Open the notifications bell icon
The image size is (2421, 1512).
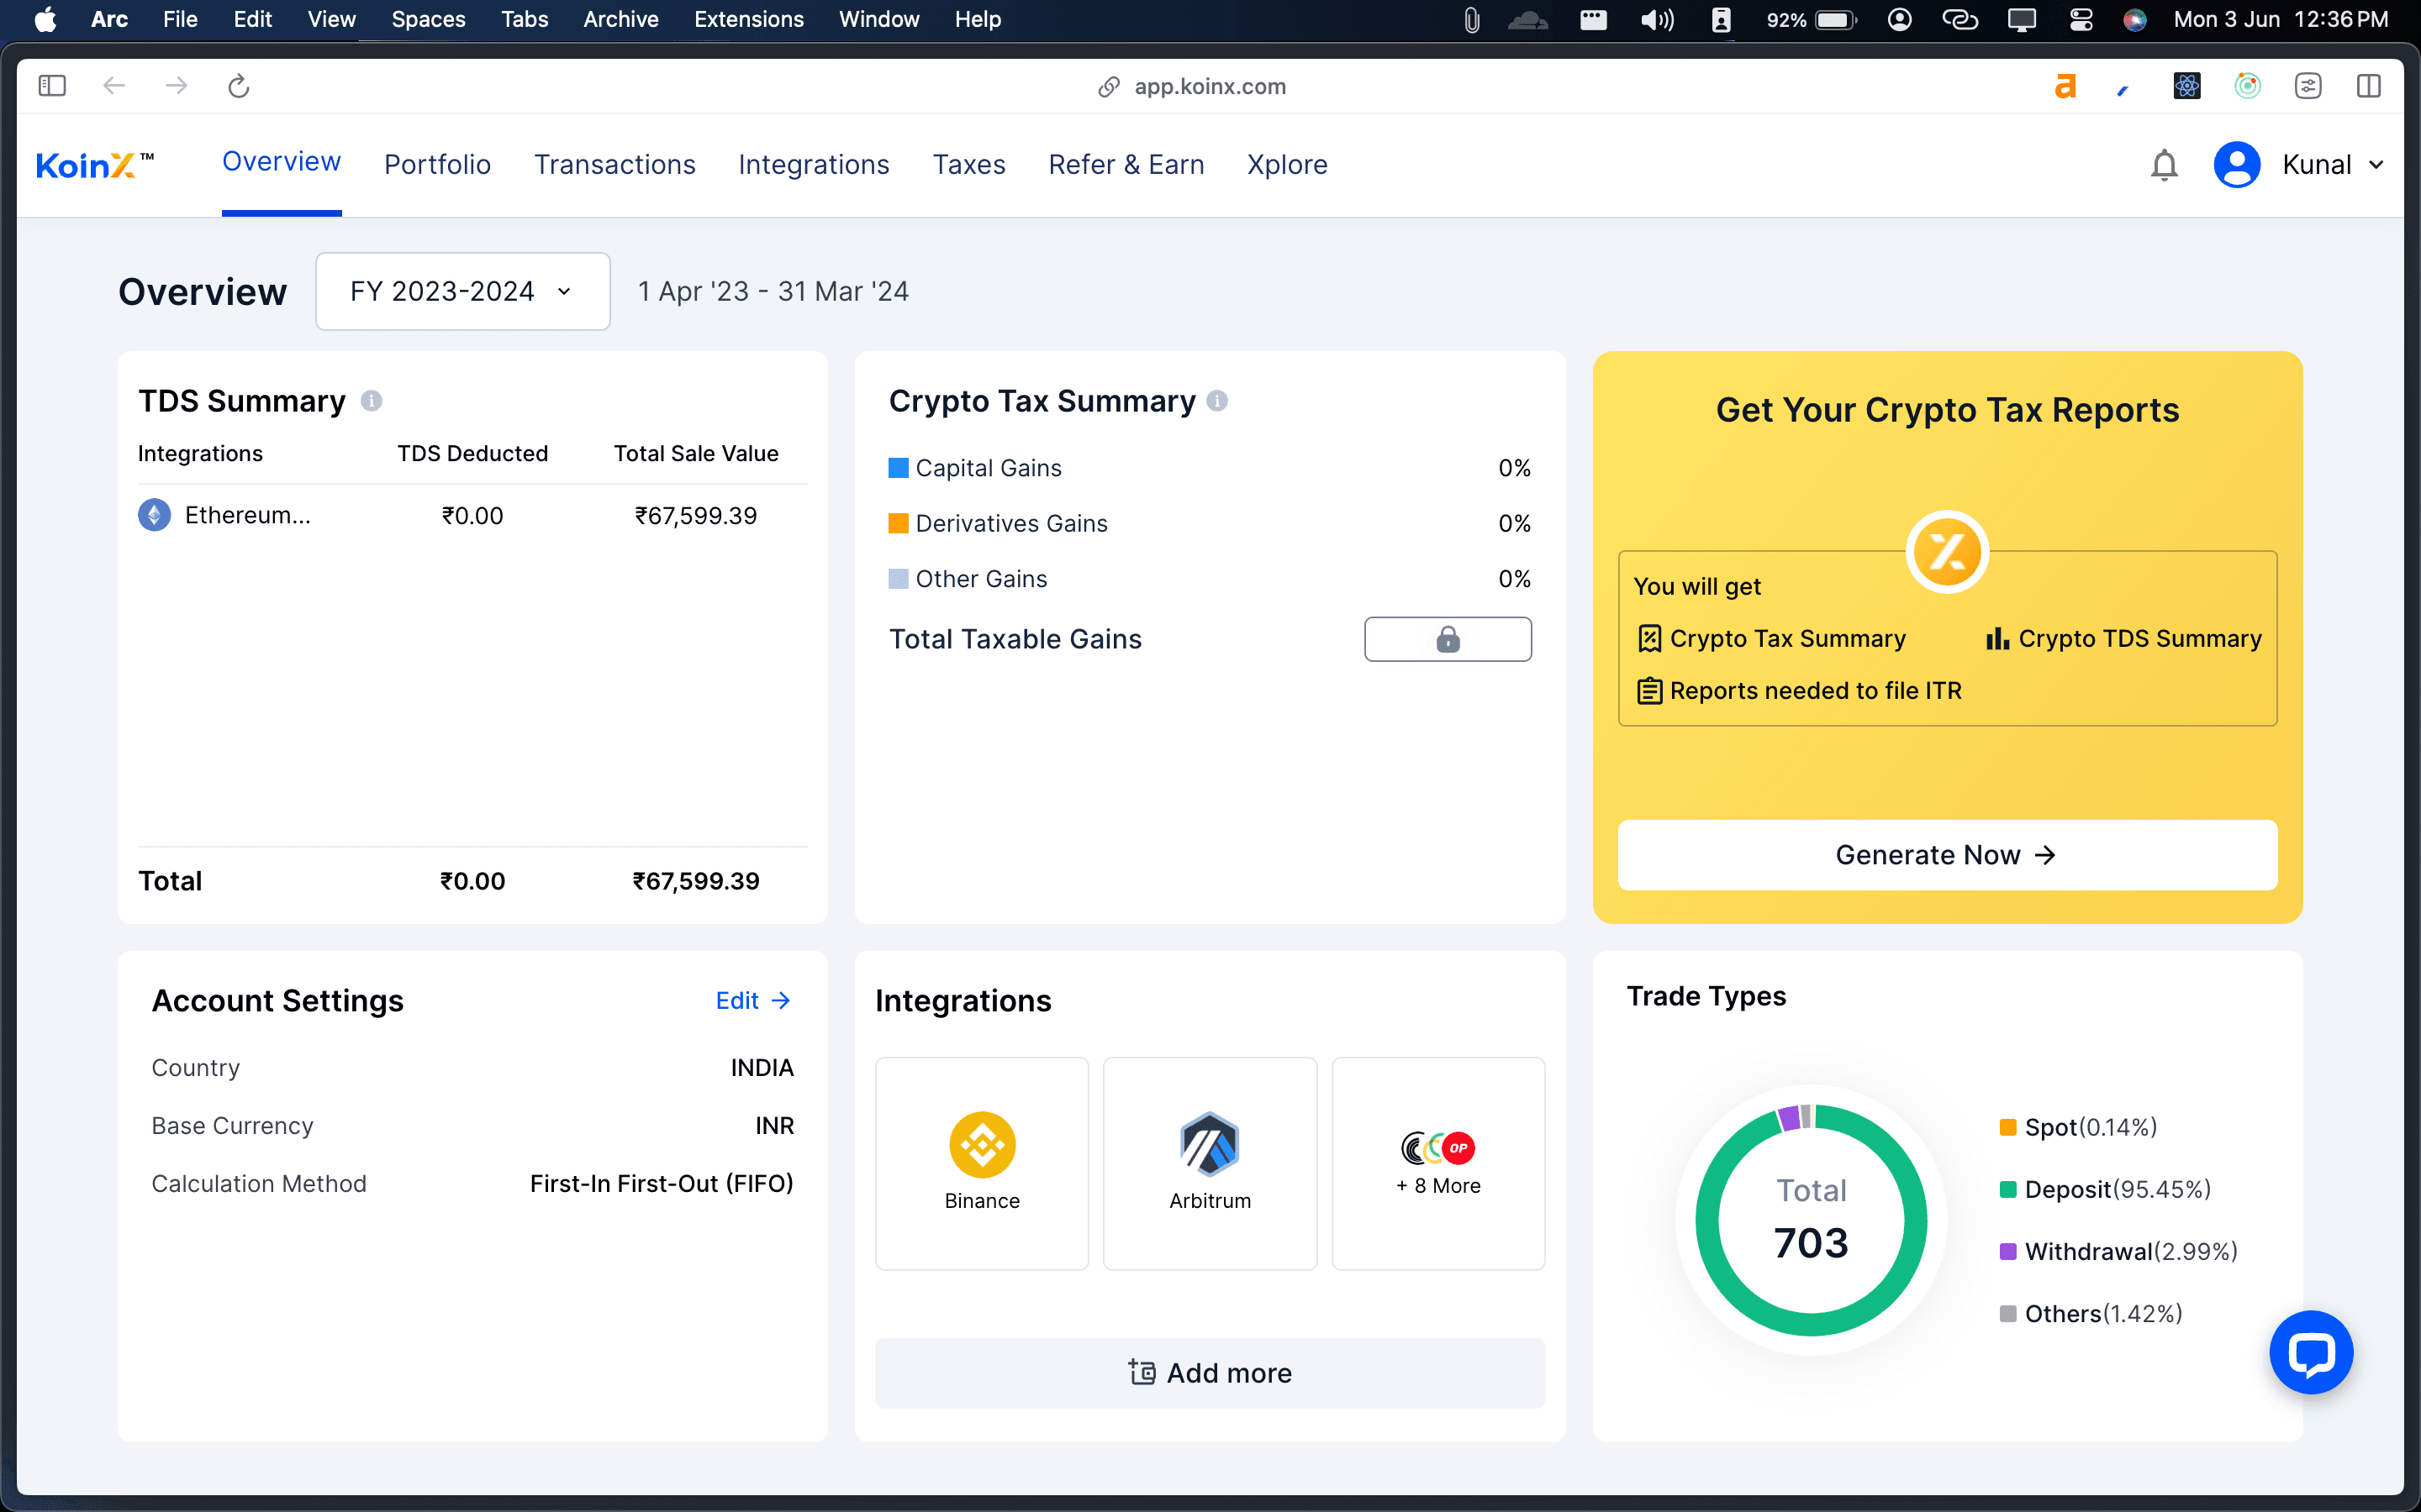(2163, 165)
